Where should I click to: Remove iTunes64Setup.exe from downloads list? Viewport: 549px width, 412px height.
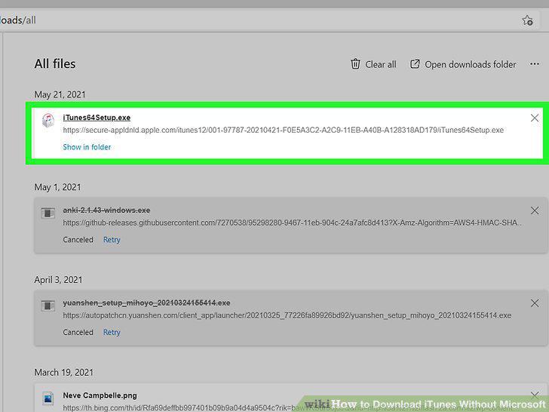coord(534,118)
